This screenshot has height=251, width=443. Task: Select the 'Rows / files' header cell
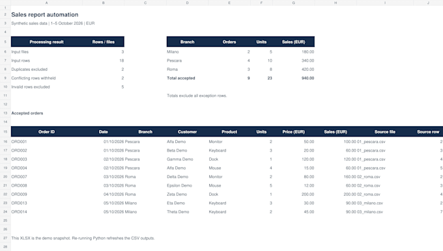(x=103, y=42)
